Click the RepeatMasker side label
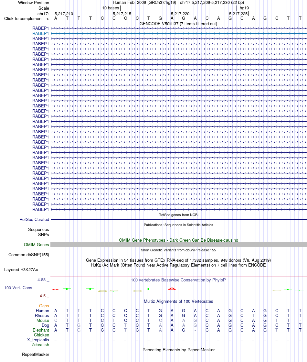This screenshot has width=307, height=362. [x=36, y=354]
